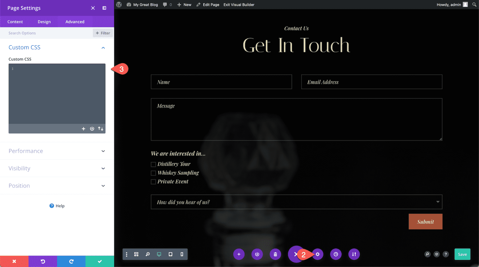Image resolution: width=479 pixels, height=267 pixels.
Task: Open the layers view icon near Save
Action: click(436, 254)
